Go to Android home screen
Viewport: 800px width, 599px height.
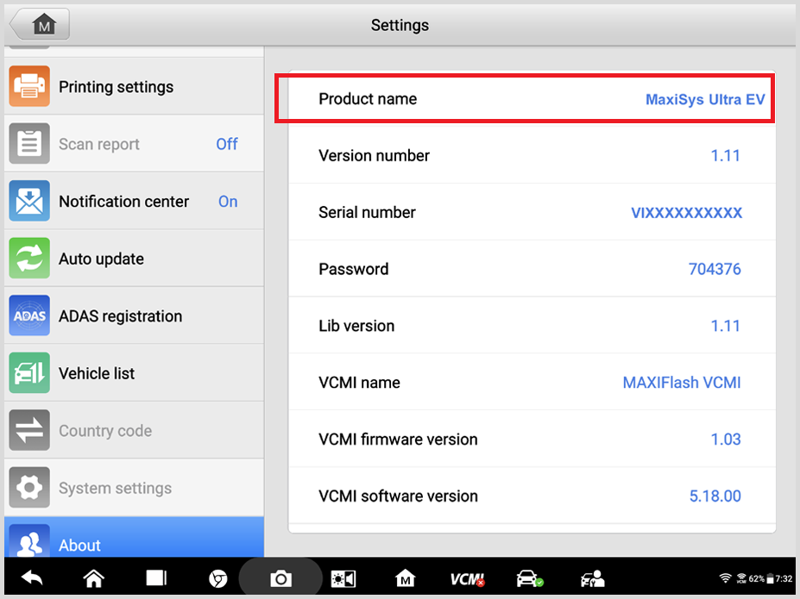point(93,578)
